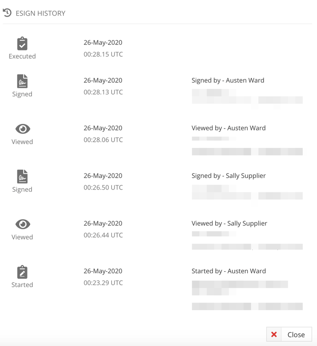The image size is (317, 346).
Task: Click the Viewed eye icon for Austen Ward
Action: click(x=23, y=129)
